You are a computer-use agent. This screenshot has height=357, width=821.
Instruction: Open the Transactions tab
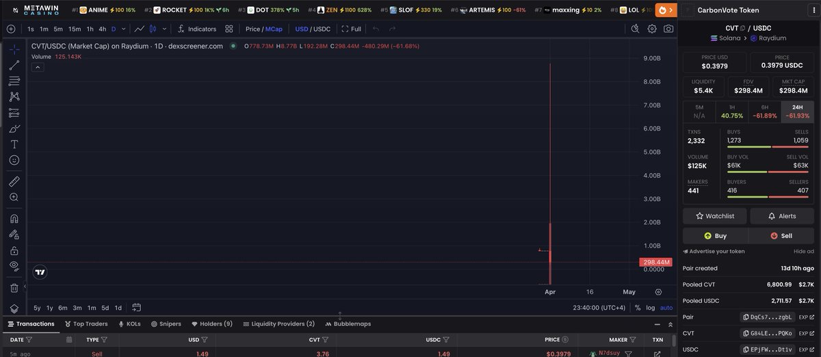click(x=31, y=323)
